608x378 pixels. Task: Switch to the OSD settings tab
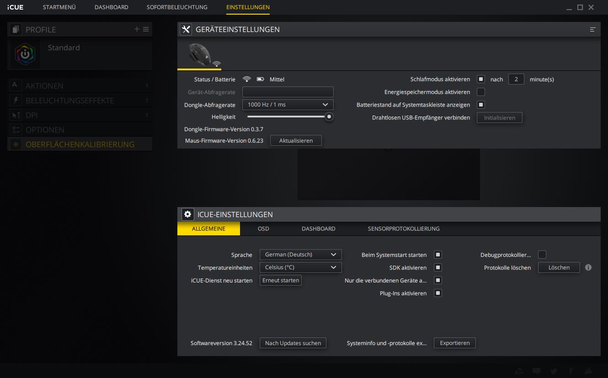click(x=263, y=229)
